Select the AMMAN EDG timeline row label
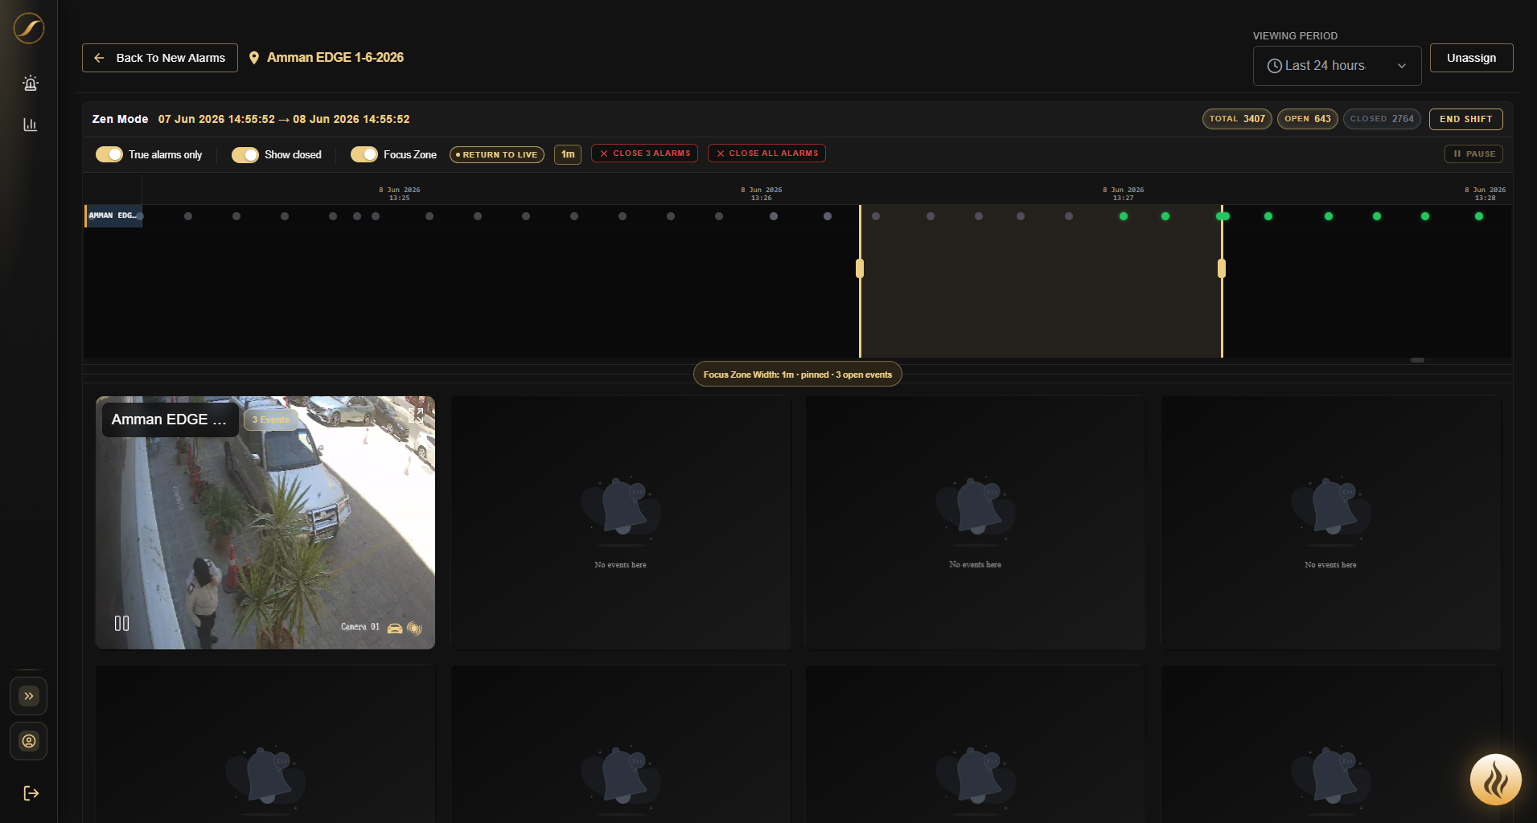 click(113, 215)
